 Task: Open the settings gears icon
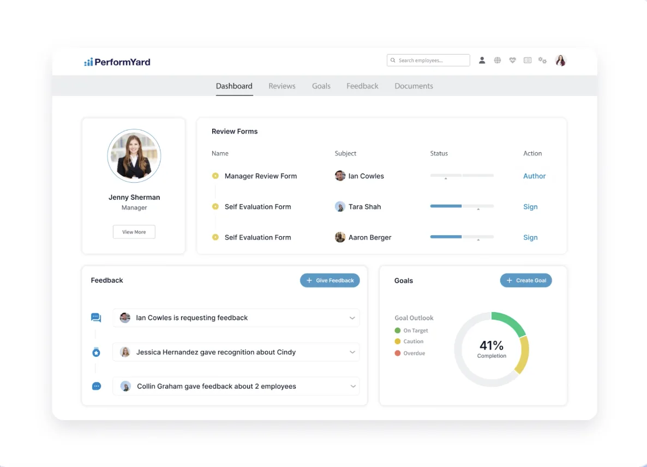pyautogui.click(x=542, y=60)
